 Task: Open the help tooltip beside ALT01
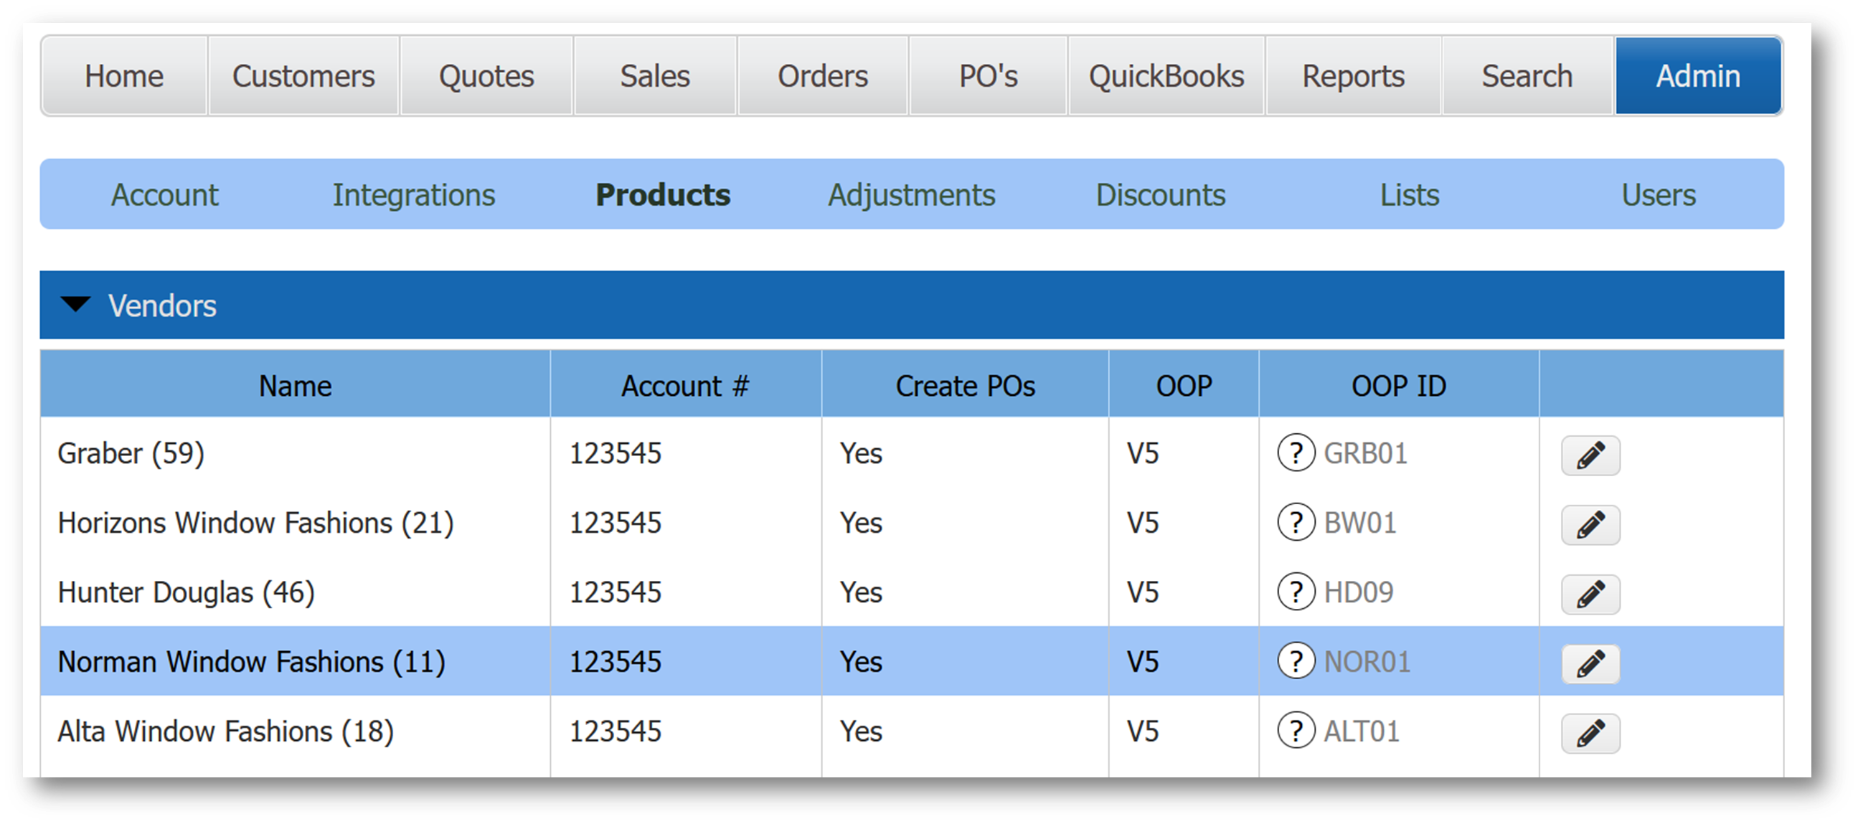click(1296, 731)
